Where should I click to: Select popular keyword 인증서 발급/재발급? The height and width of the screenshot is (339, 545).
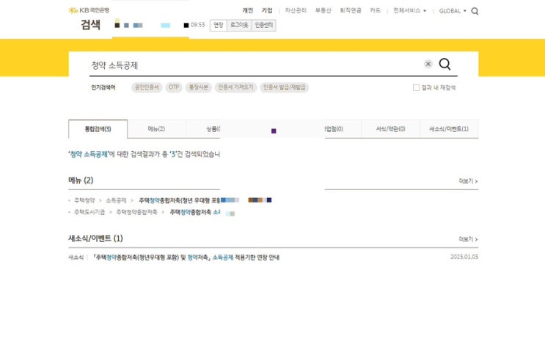tap(285, 87)
